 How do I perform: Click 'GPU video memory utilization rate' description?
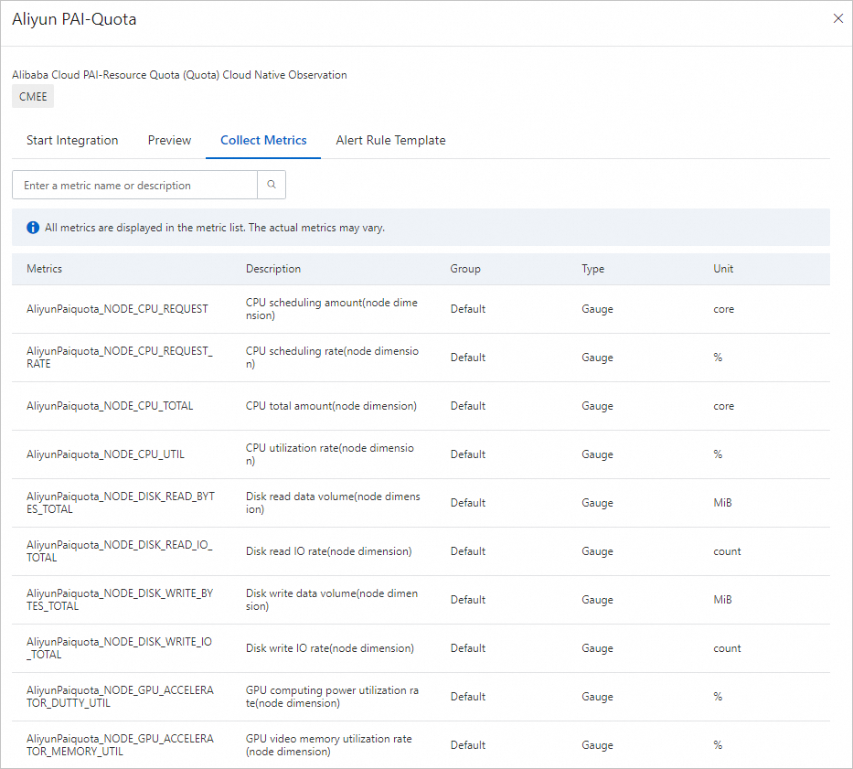329,745
